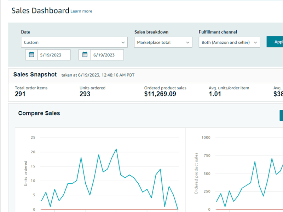Open the start date calendar icon
283x212 pixels.
point(31,55)
